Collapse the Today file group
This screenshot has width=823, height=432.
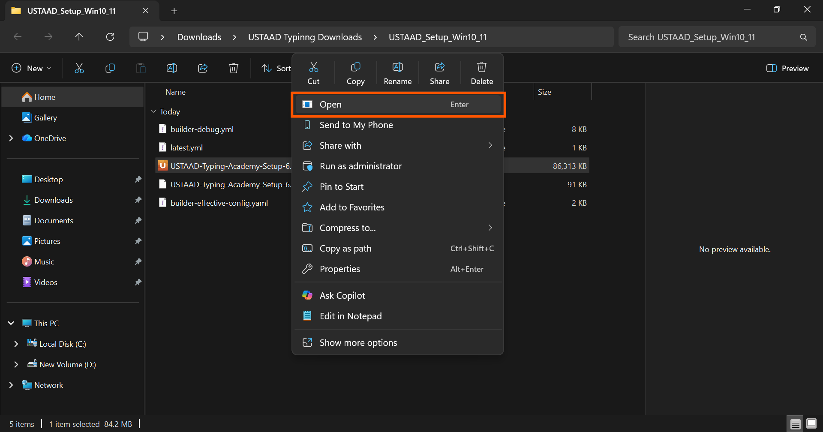coord(154,111)
